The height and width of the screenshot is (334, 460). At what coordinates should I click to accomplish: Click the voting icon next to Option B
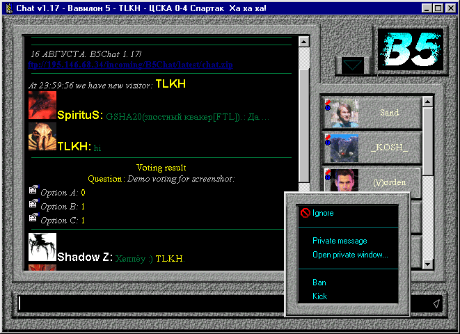[x=33, y=205]
